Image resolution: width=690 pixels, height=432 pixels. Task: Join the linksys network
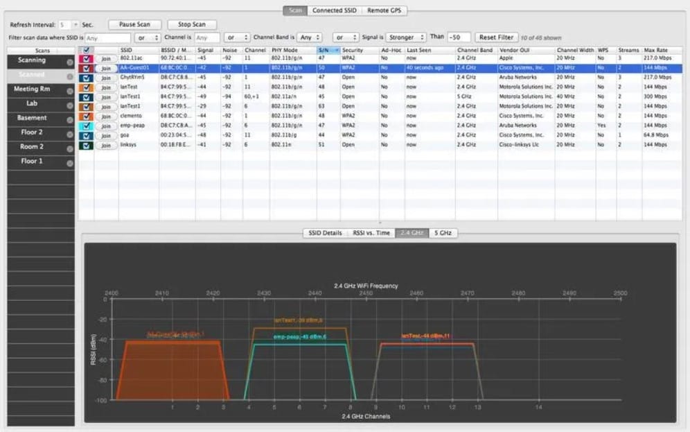pyautogui.click(x=106, y=146)
